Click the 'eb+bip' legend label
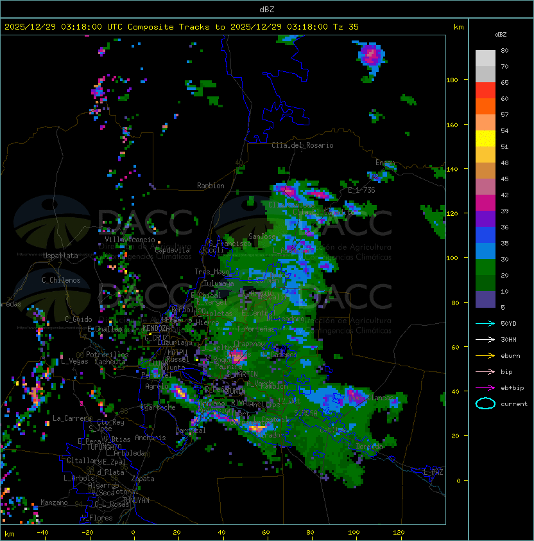 click(x=512, y=388)
